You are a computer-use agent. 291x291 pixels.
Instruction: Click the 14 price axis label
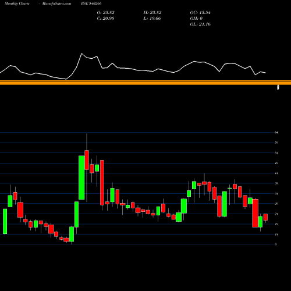(x=276, y=235)
